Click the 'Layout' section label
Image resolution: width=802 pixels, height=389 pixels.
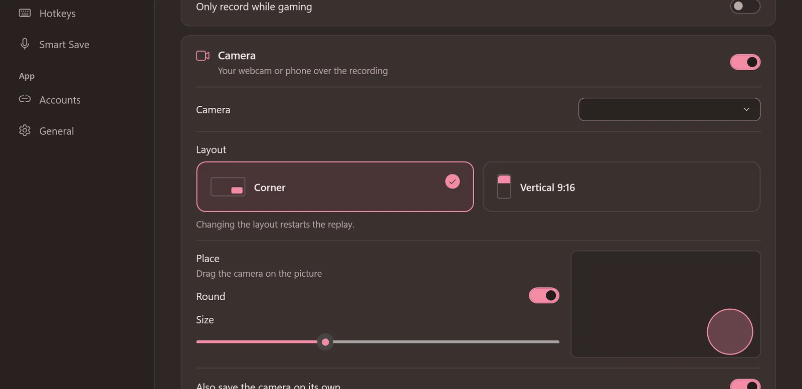click(211, 149)
